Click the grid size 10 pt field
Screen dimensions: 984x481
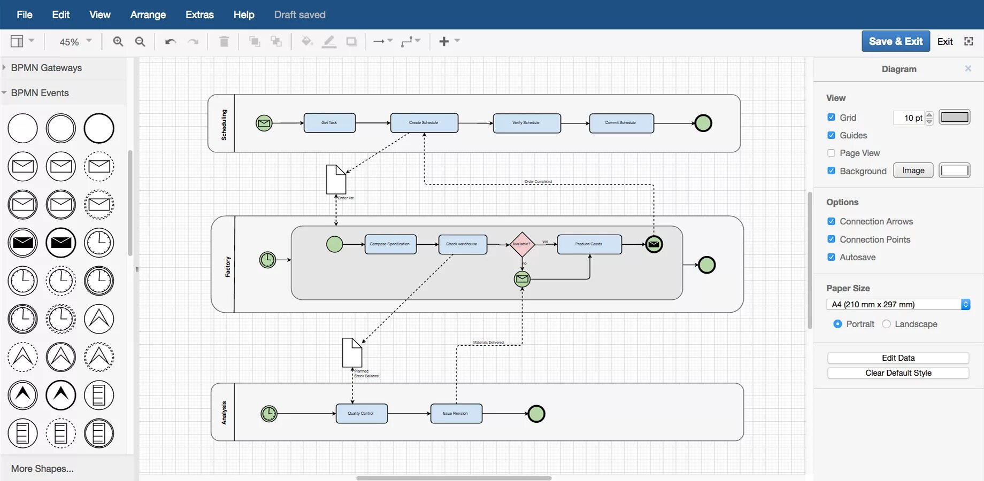(x=909, y=118)
